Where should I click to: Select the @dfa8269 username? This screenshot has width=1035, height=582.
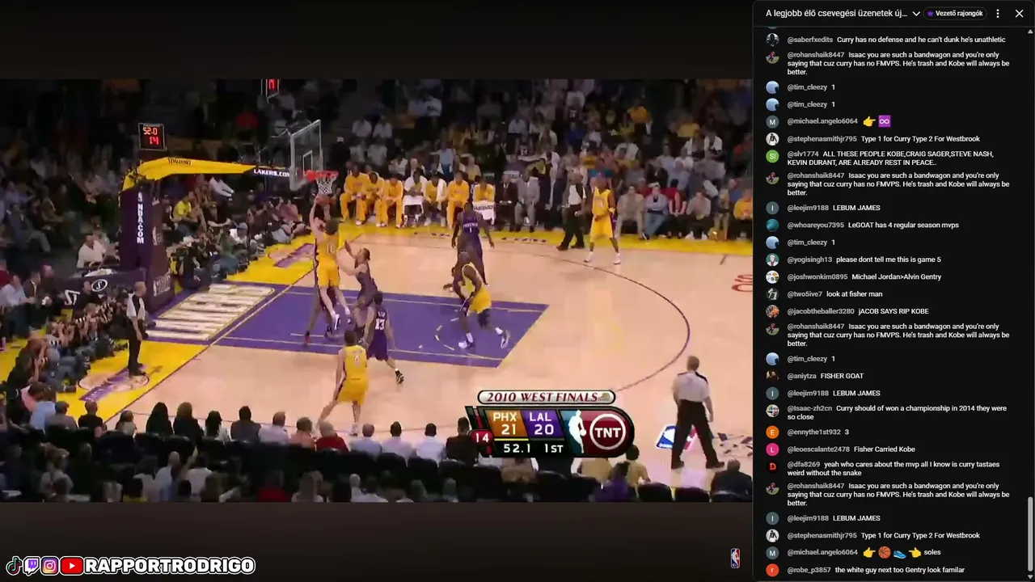pyautogui.click(x=804, y=465)
